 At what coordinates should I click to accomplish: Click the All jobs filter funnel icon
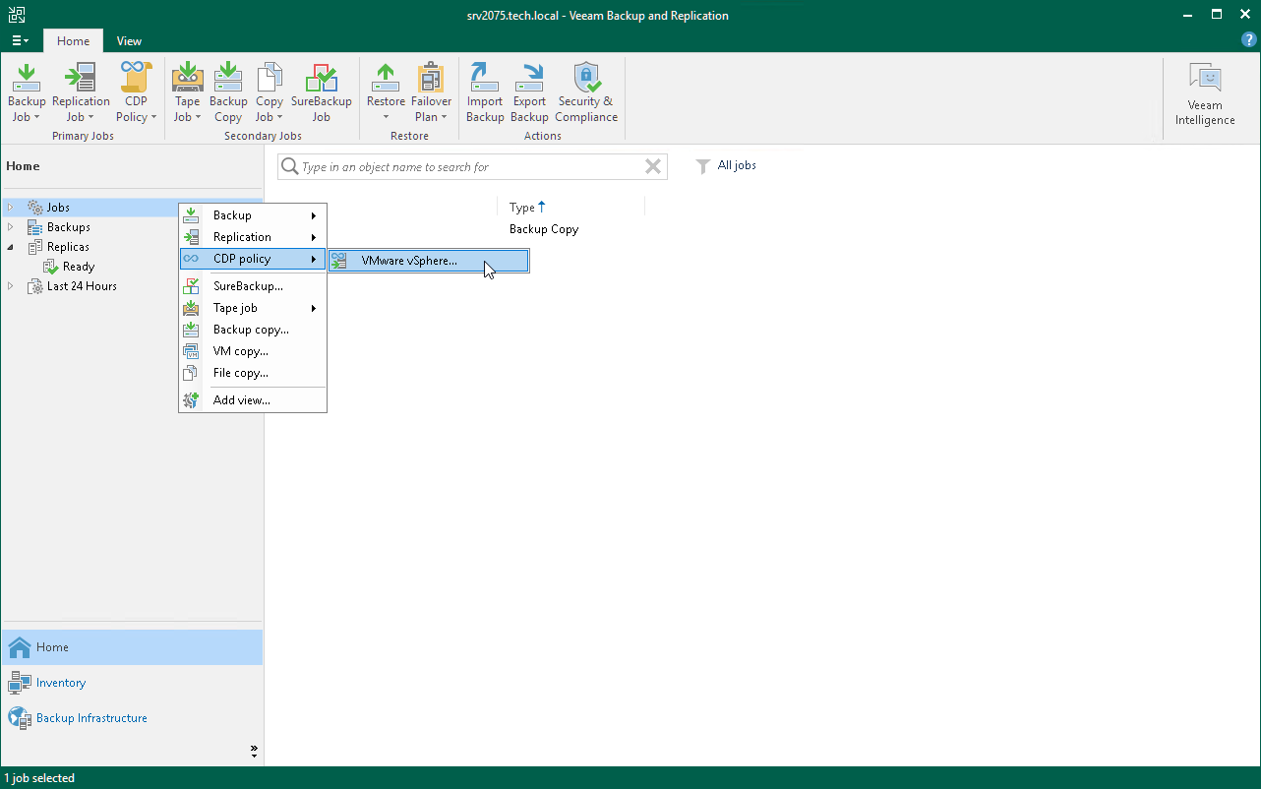point(702,166)
